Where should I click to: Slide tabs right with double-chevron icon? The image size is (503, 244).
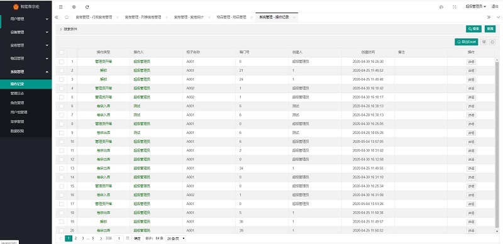point(489,18)
